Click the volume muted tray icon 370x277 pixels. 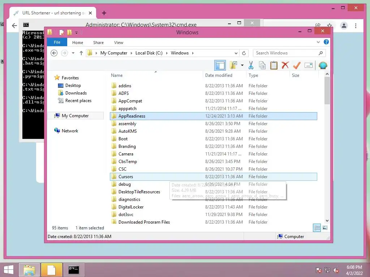[x=336, y=270]
